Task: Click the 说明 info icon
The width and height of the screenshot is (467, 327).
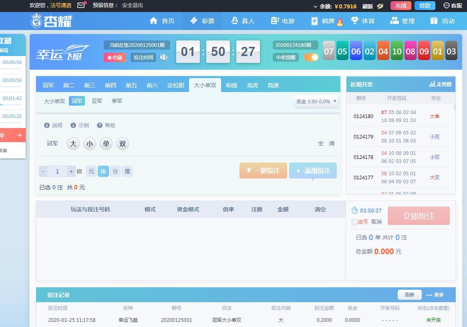Action: click(x=47, y=125)
